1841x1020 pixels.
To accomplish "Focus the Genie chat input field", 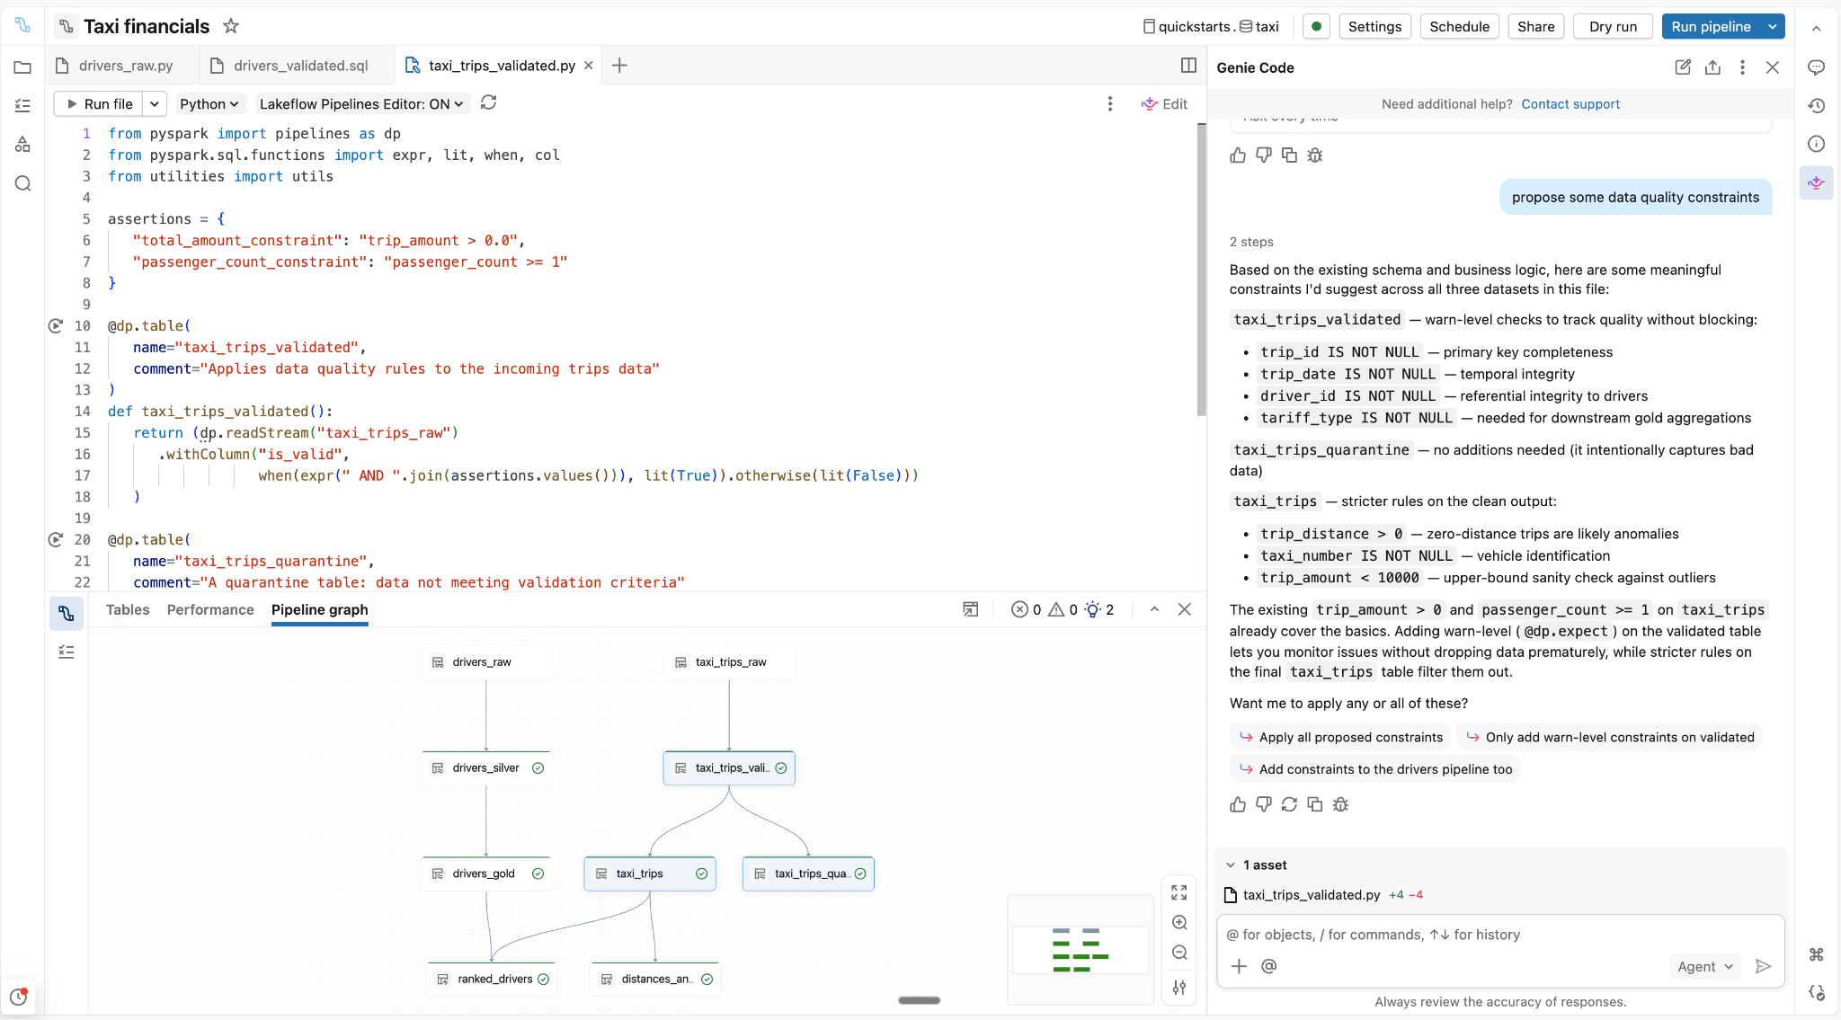I will click(x=1499, y=935).
